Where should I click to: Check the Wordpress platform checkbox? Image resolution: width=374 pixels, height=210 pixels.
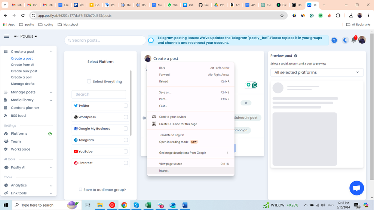click(x=126, y=117)
